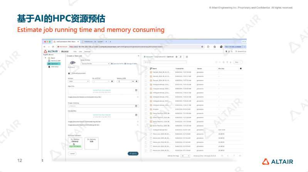This screenshot has width=308, height=172.
Task: Click Upload from my computer under Include Files
Action: coord(102,115)
